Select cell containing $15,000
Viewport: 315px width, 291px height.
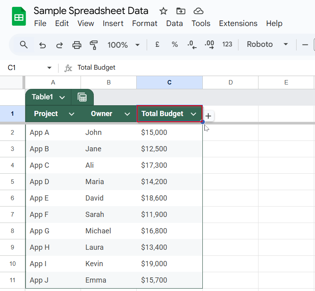[x=170, y=132]
